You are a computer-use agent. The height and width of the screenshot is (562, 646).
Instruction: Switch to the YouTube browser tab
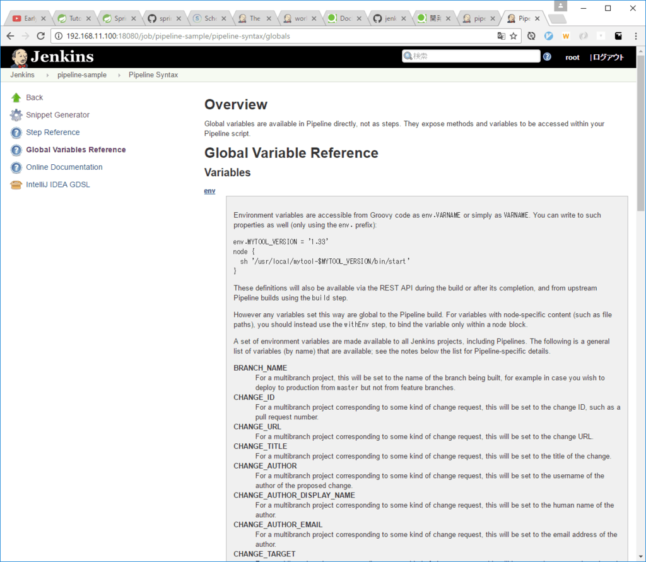click(x=25, y=18)
